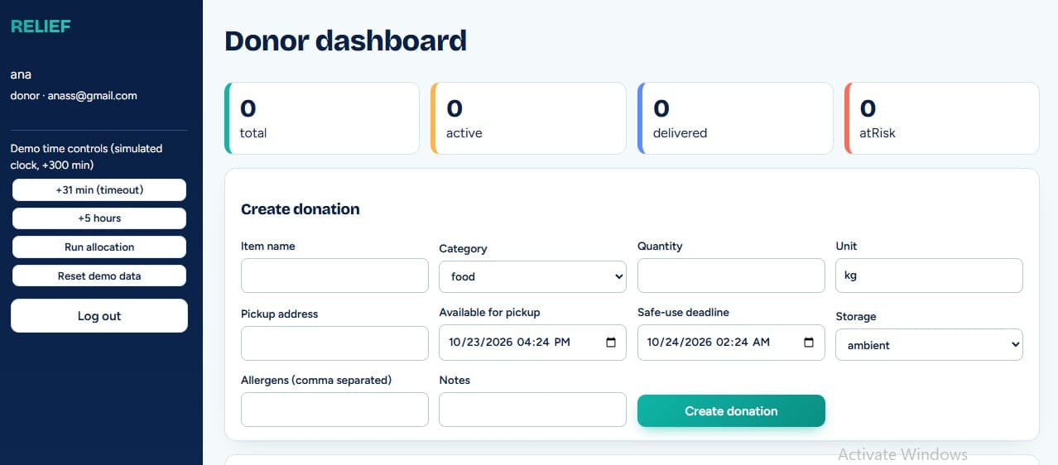Click the Storage label
Viewport: 1058px width, 465px height.
855,316
